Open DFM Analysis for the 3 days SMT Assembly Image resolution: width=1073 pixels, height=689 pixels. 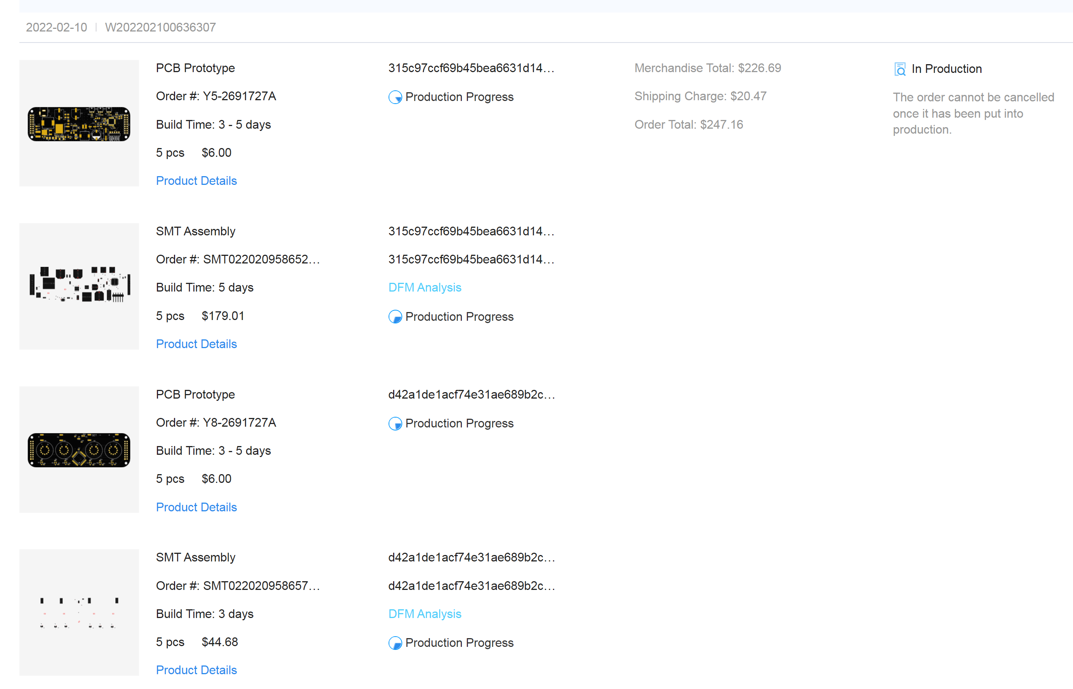click(x=424, y=614)
